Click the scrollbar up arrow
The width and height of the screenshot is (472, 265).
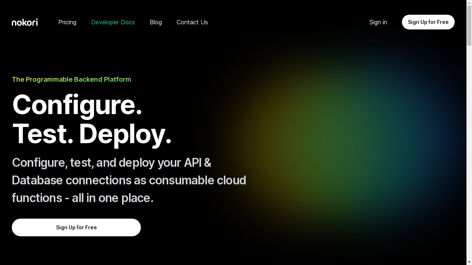469,3
